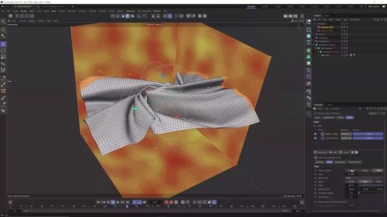Select the Move tool in left toolbar
The image size is (387, 217).
click(x=3, y=44)
